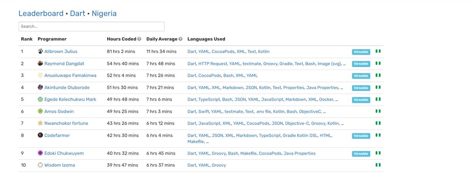Open the Dart heading link
The image size is (473, 173).
tap(78, 13)
